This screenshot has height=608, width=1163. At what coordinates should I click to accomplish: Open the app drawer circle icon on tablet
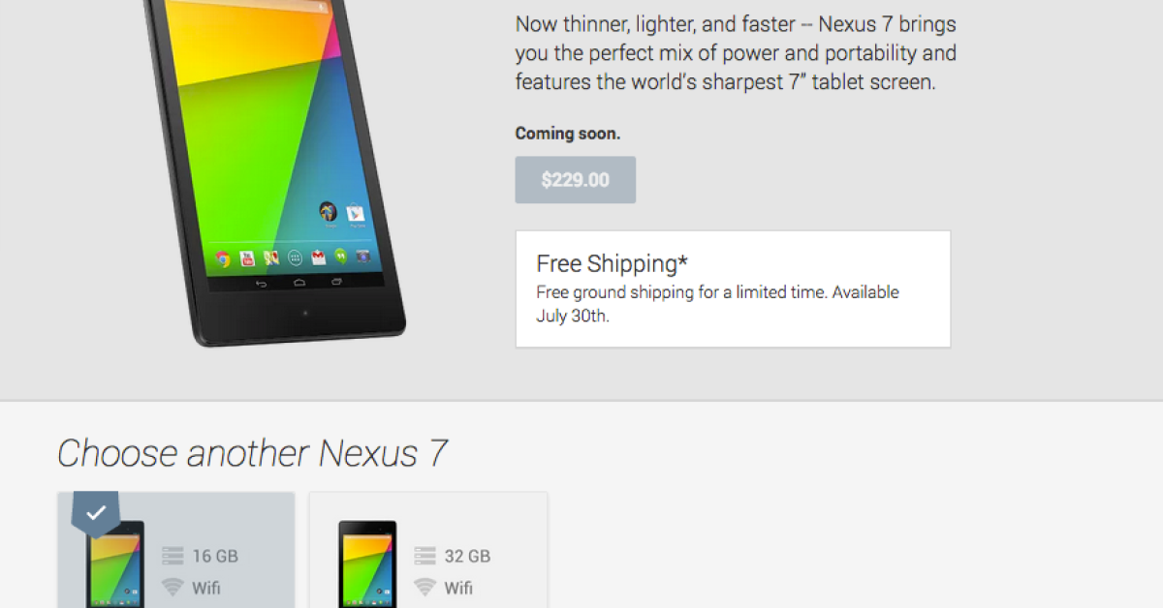coord(295,258)
